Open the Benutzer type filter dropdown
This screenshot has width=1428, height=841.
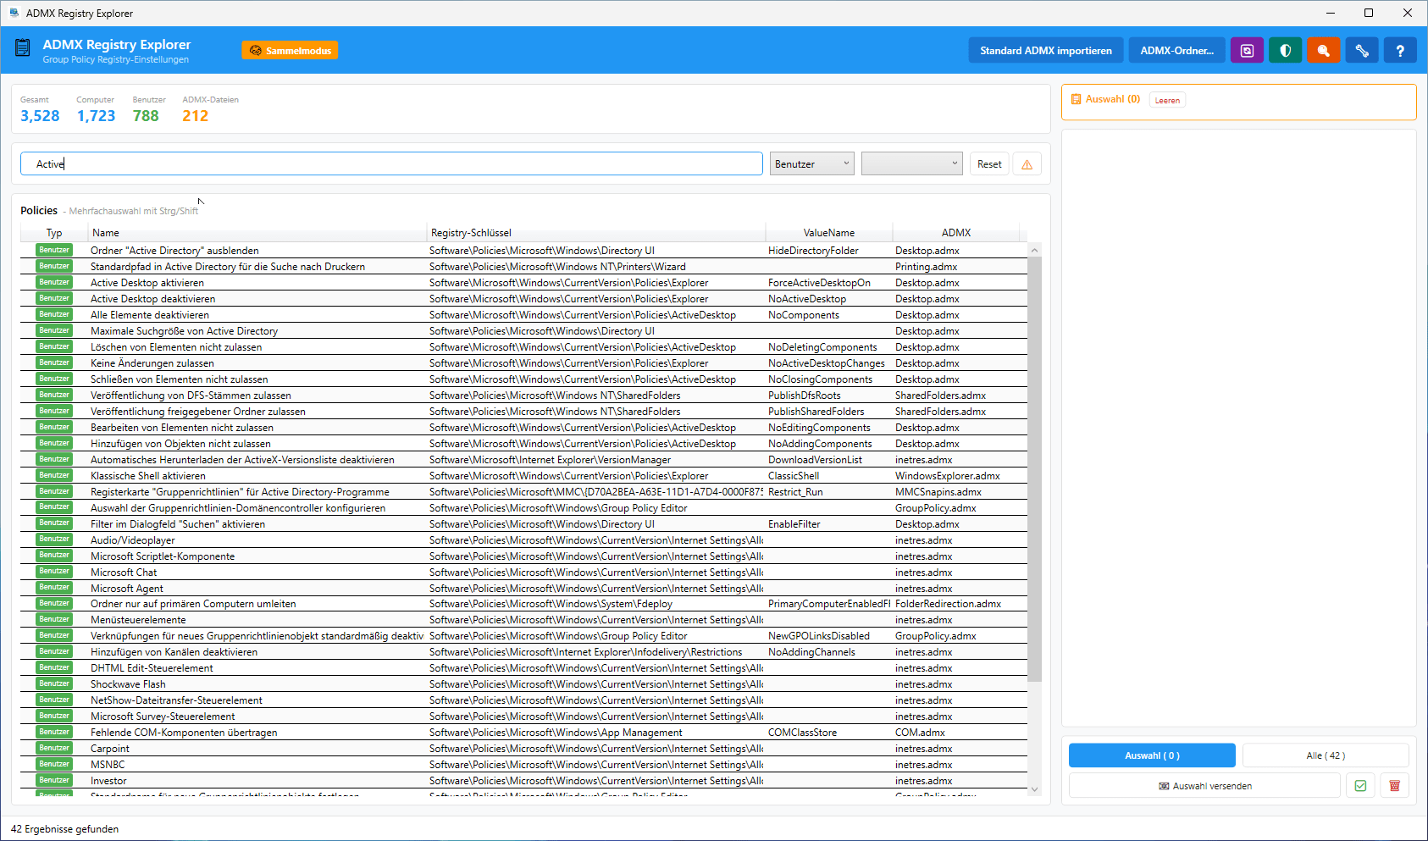click(811, 164)
